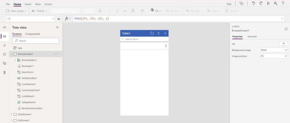The image size is (290, 123).
Task: Open the File menu
Action: 8,4
